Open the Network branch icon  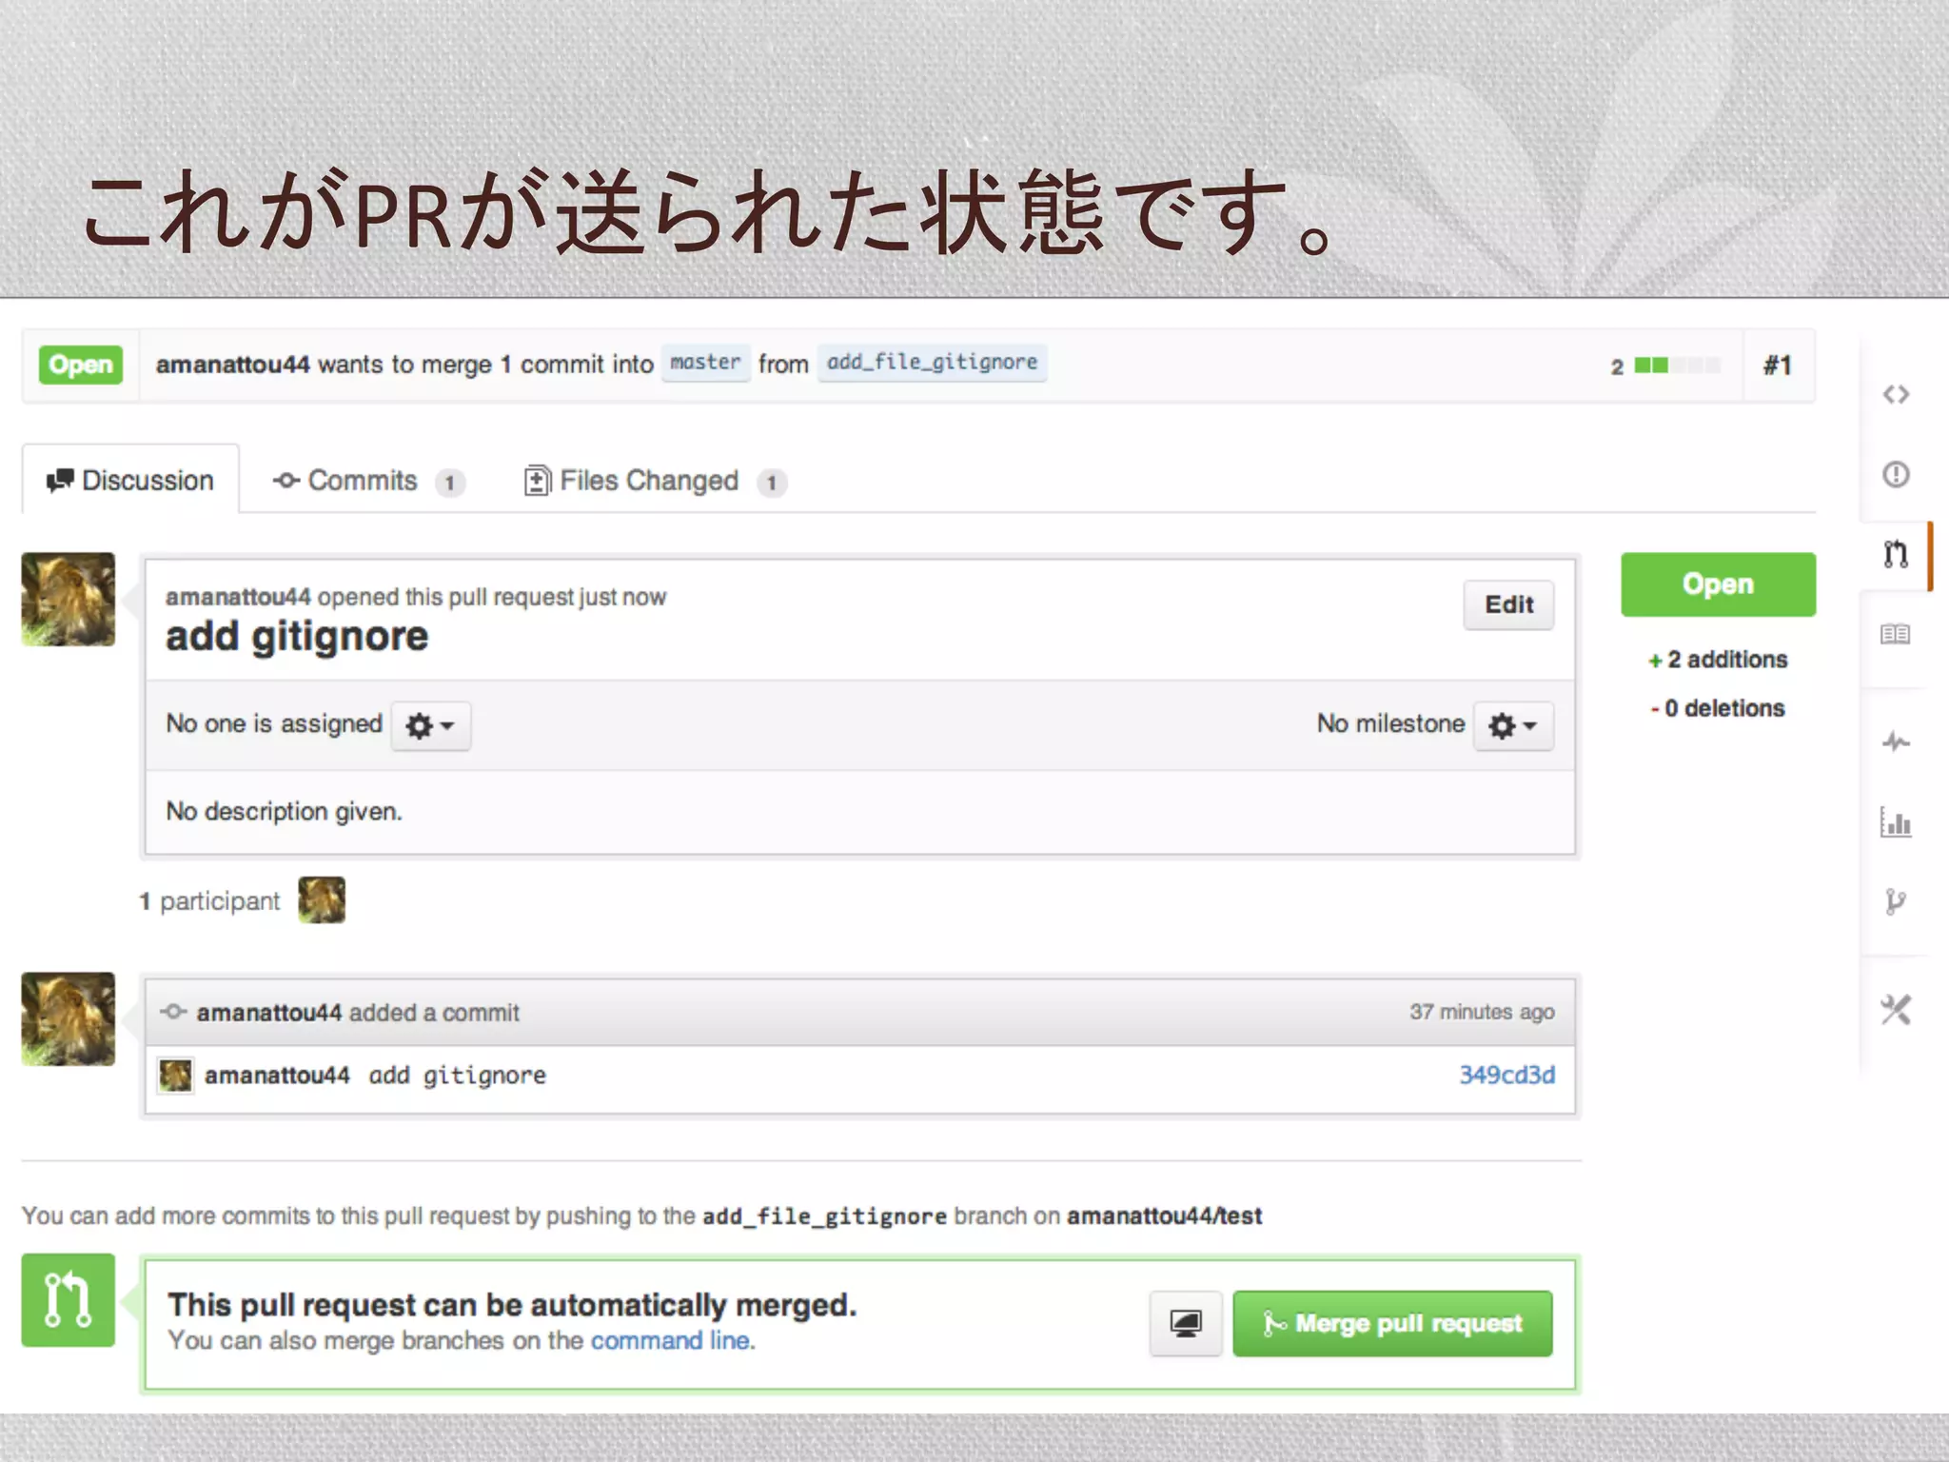coord(1896,901)
